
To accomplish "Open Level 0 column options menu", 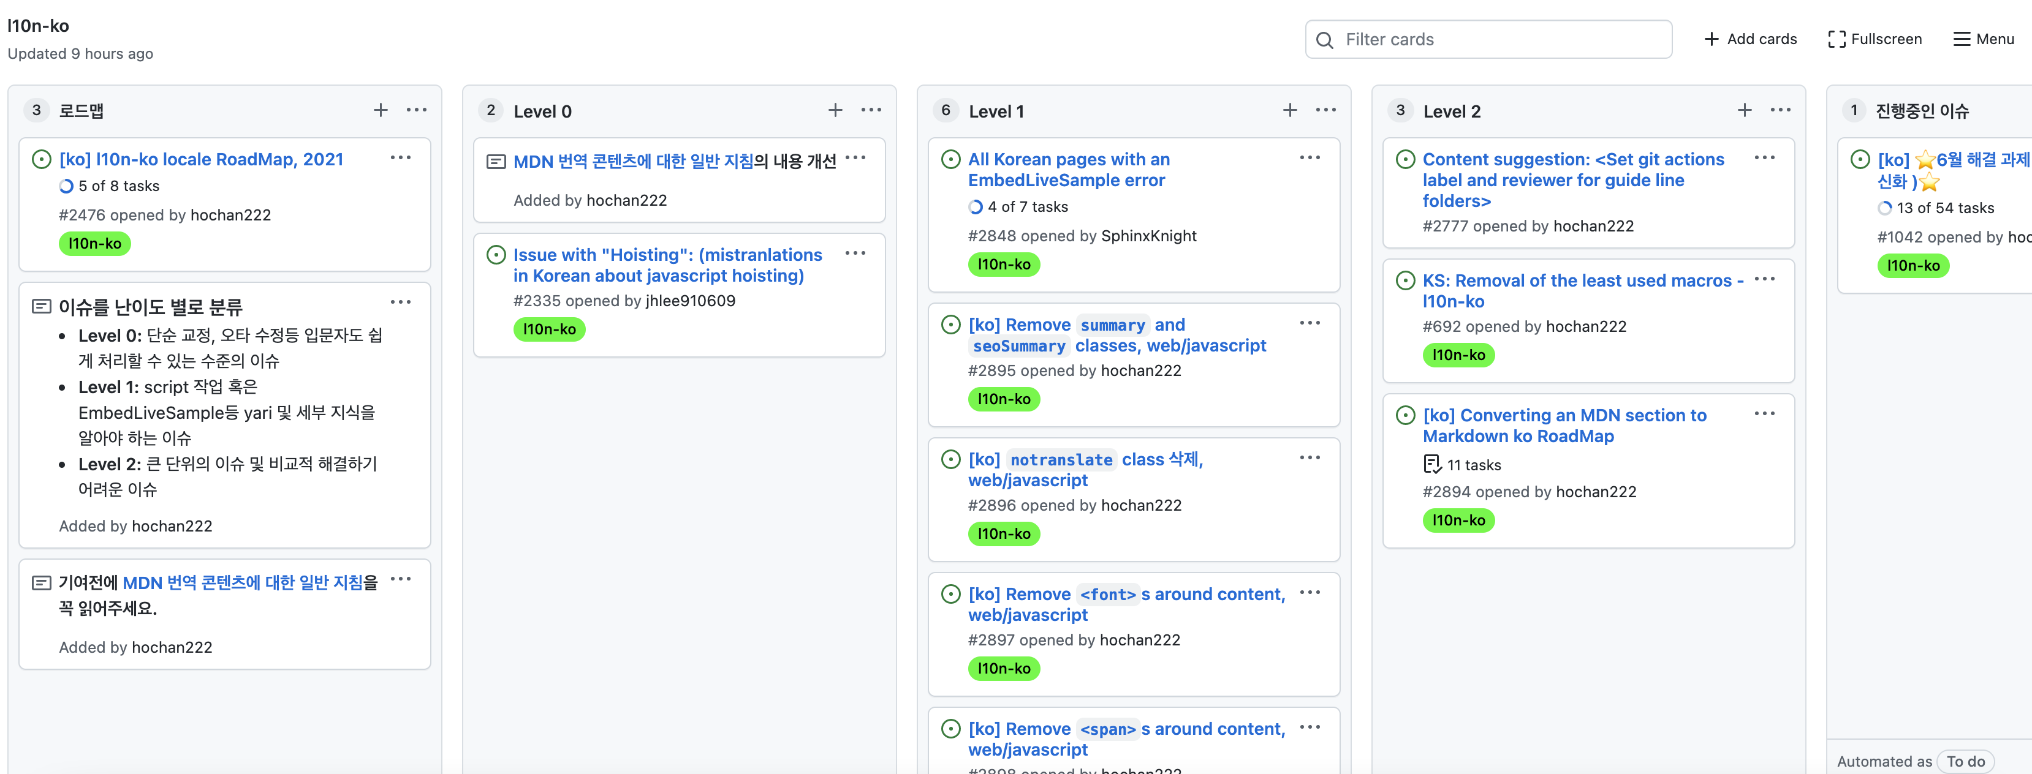I will [x=871, y=110].
